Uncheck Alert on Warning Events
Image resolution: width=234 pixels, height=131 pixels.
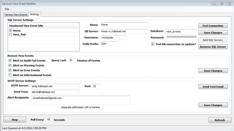click(x=10, y=65)
